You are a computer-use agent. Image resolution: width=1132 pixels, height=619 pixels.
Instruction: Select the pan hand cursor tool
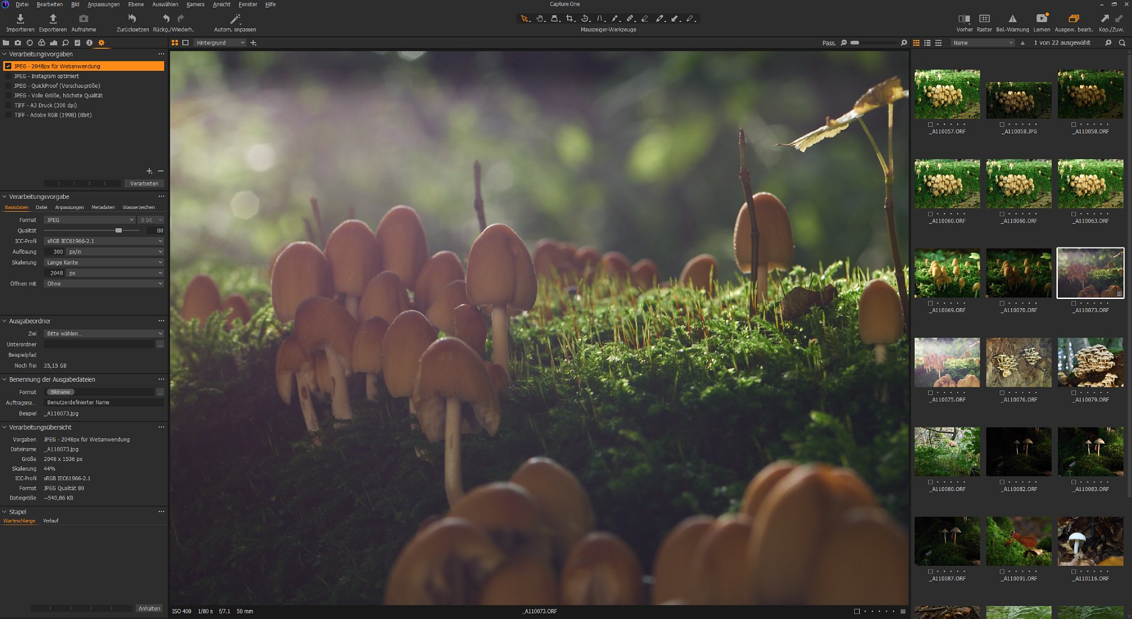(x=541, y=19)
